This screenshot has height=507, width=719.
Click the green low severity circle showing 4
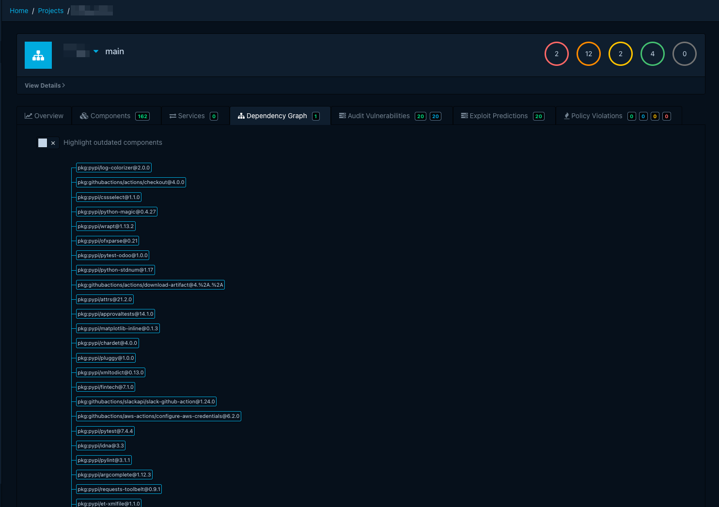(x=653, y=54)
